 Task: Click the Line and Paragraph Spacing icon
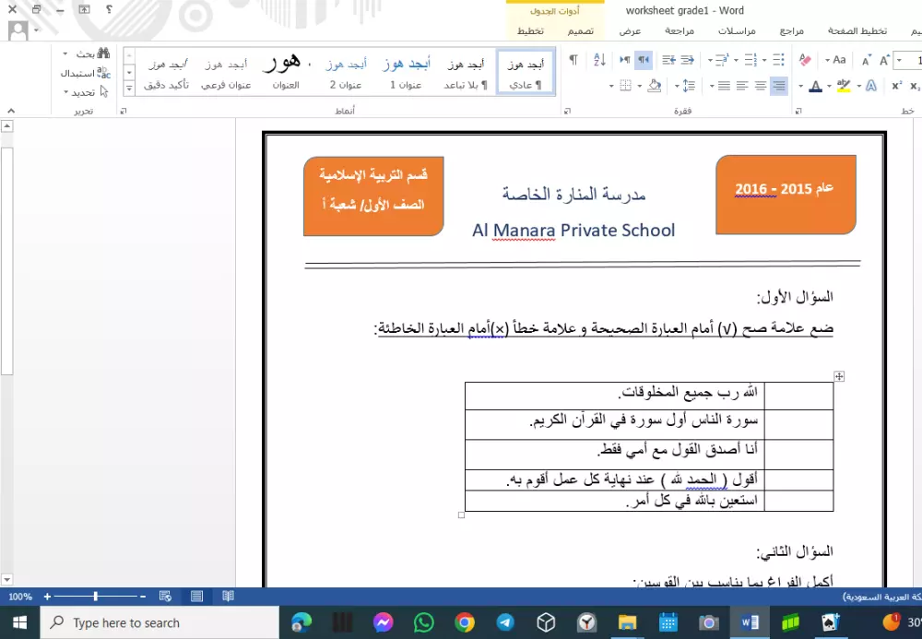coord(687,86)
